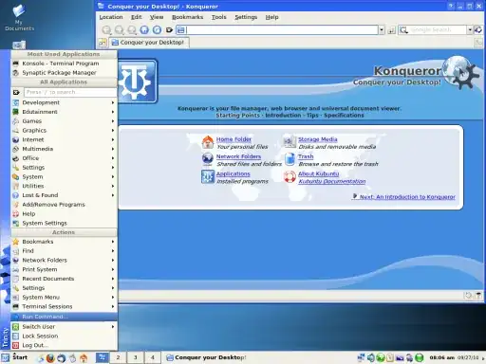Open the Edit menu
Image resolution: width=486 pixels, height=364 pixels.
(137, 17)
